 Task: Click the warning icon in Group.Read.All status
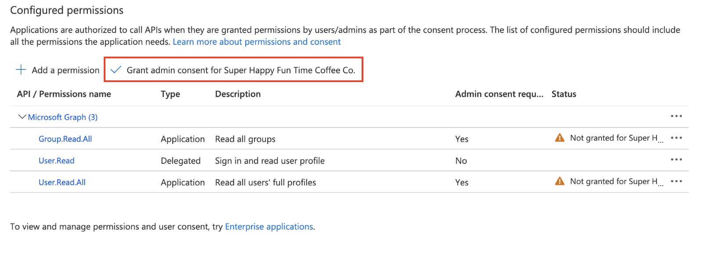coord(560,138)
